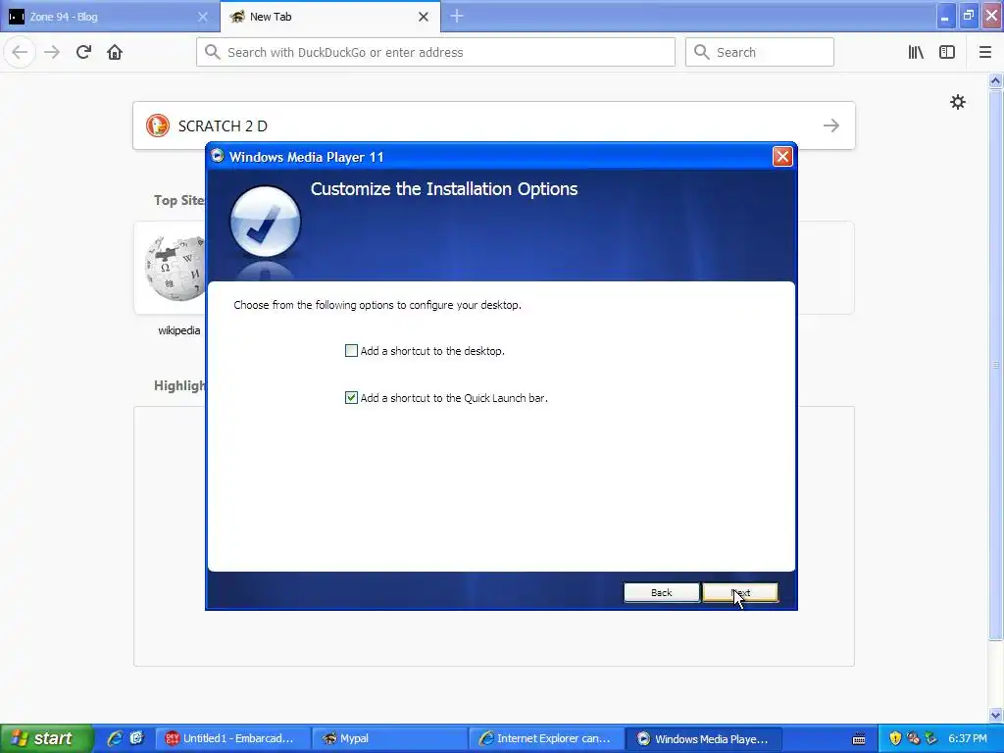This screenshot has width=1004, height=753.
Task: Focus the DuckDuckGo address bar
Action: click(x=435, y=52)
